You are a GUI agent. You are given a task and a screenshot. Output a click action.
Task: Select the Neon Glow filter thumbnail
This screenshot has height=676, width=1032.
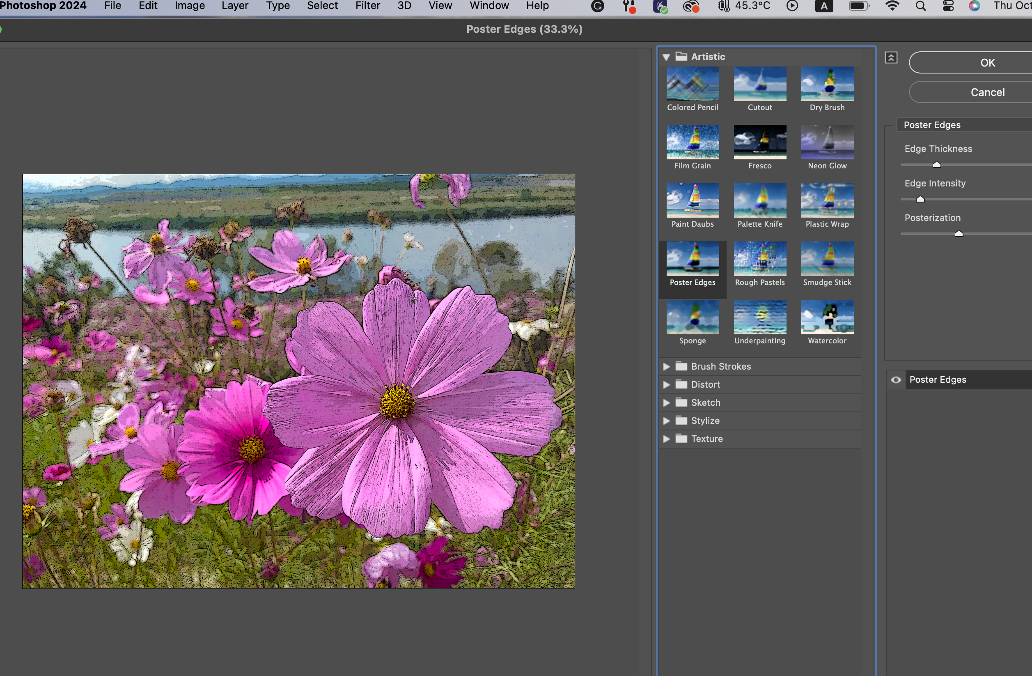(827, 142)
